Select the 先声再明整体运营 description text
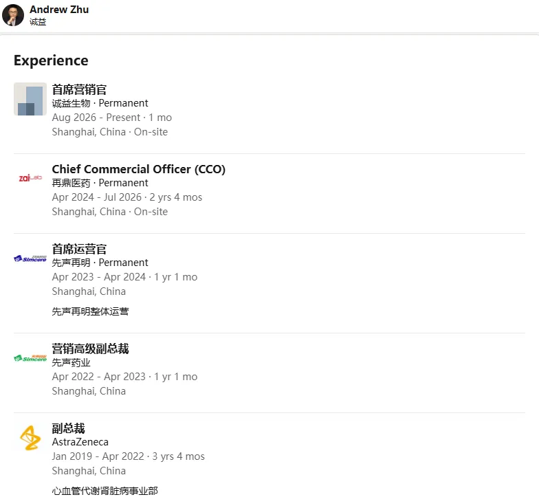 tap(91, 311)
